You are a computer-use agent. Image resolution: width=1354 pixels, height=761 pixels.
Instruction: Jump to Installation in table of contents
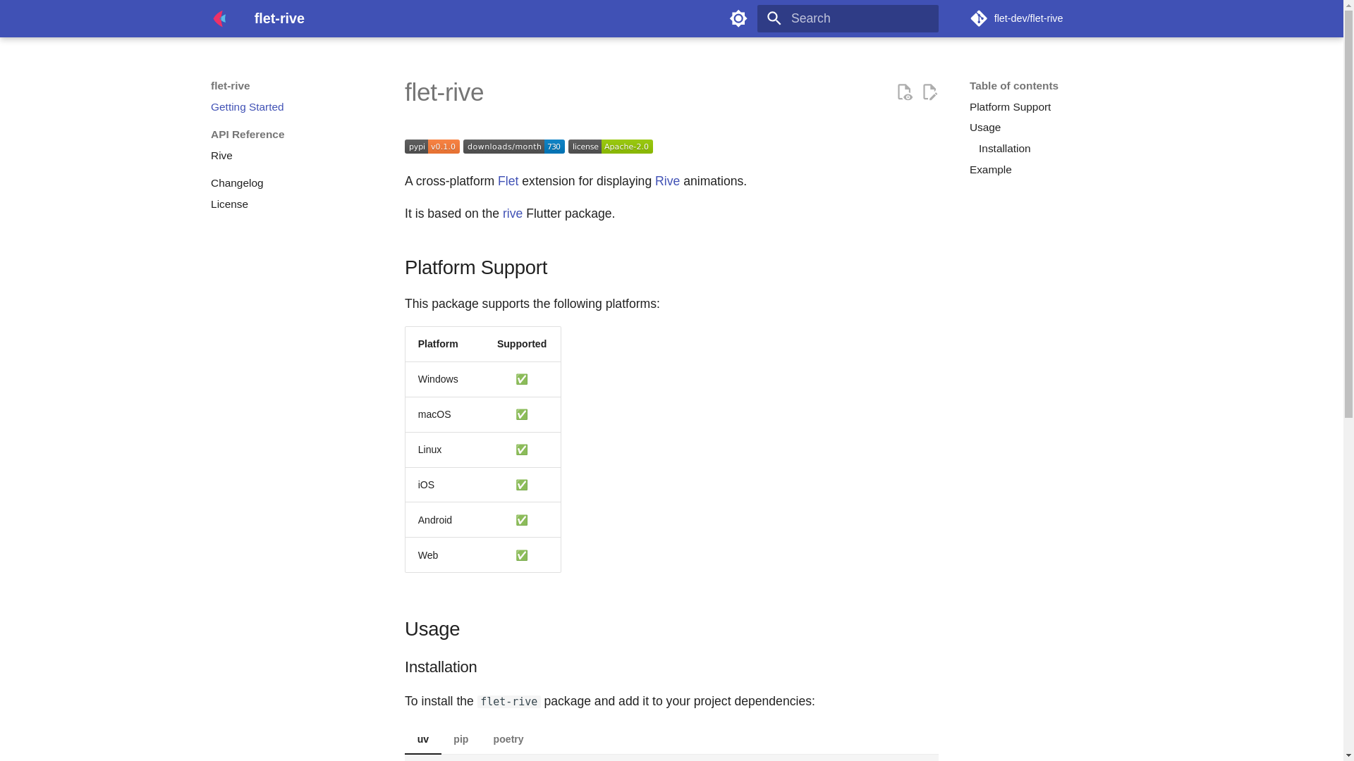tap(1004, 149)
